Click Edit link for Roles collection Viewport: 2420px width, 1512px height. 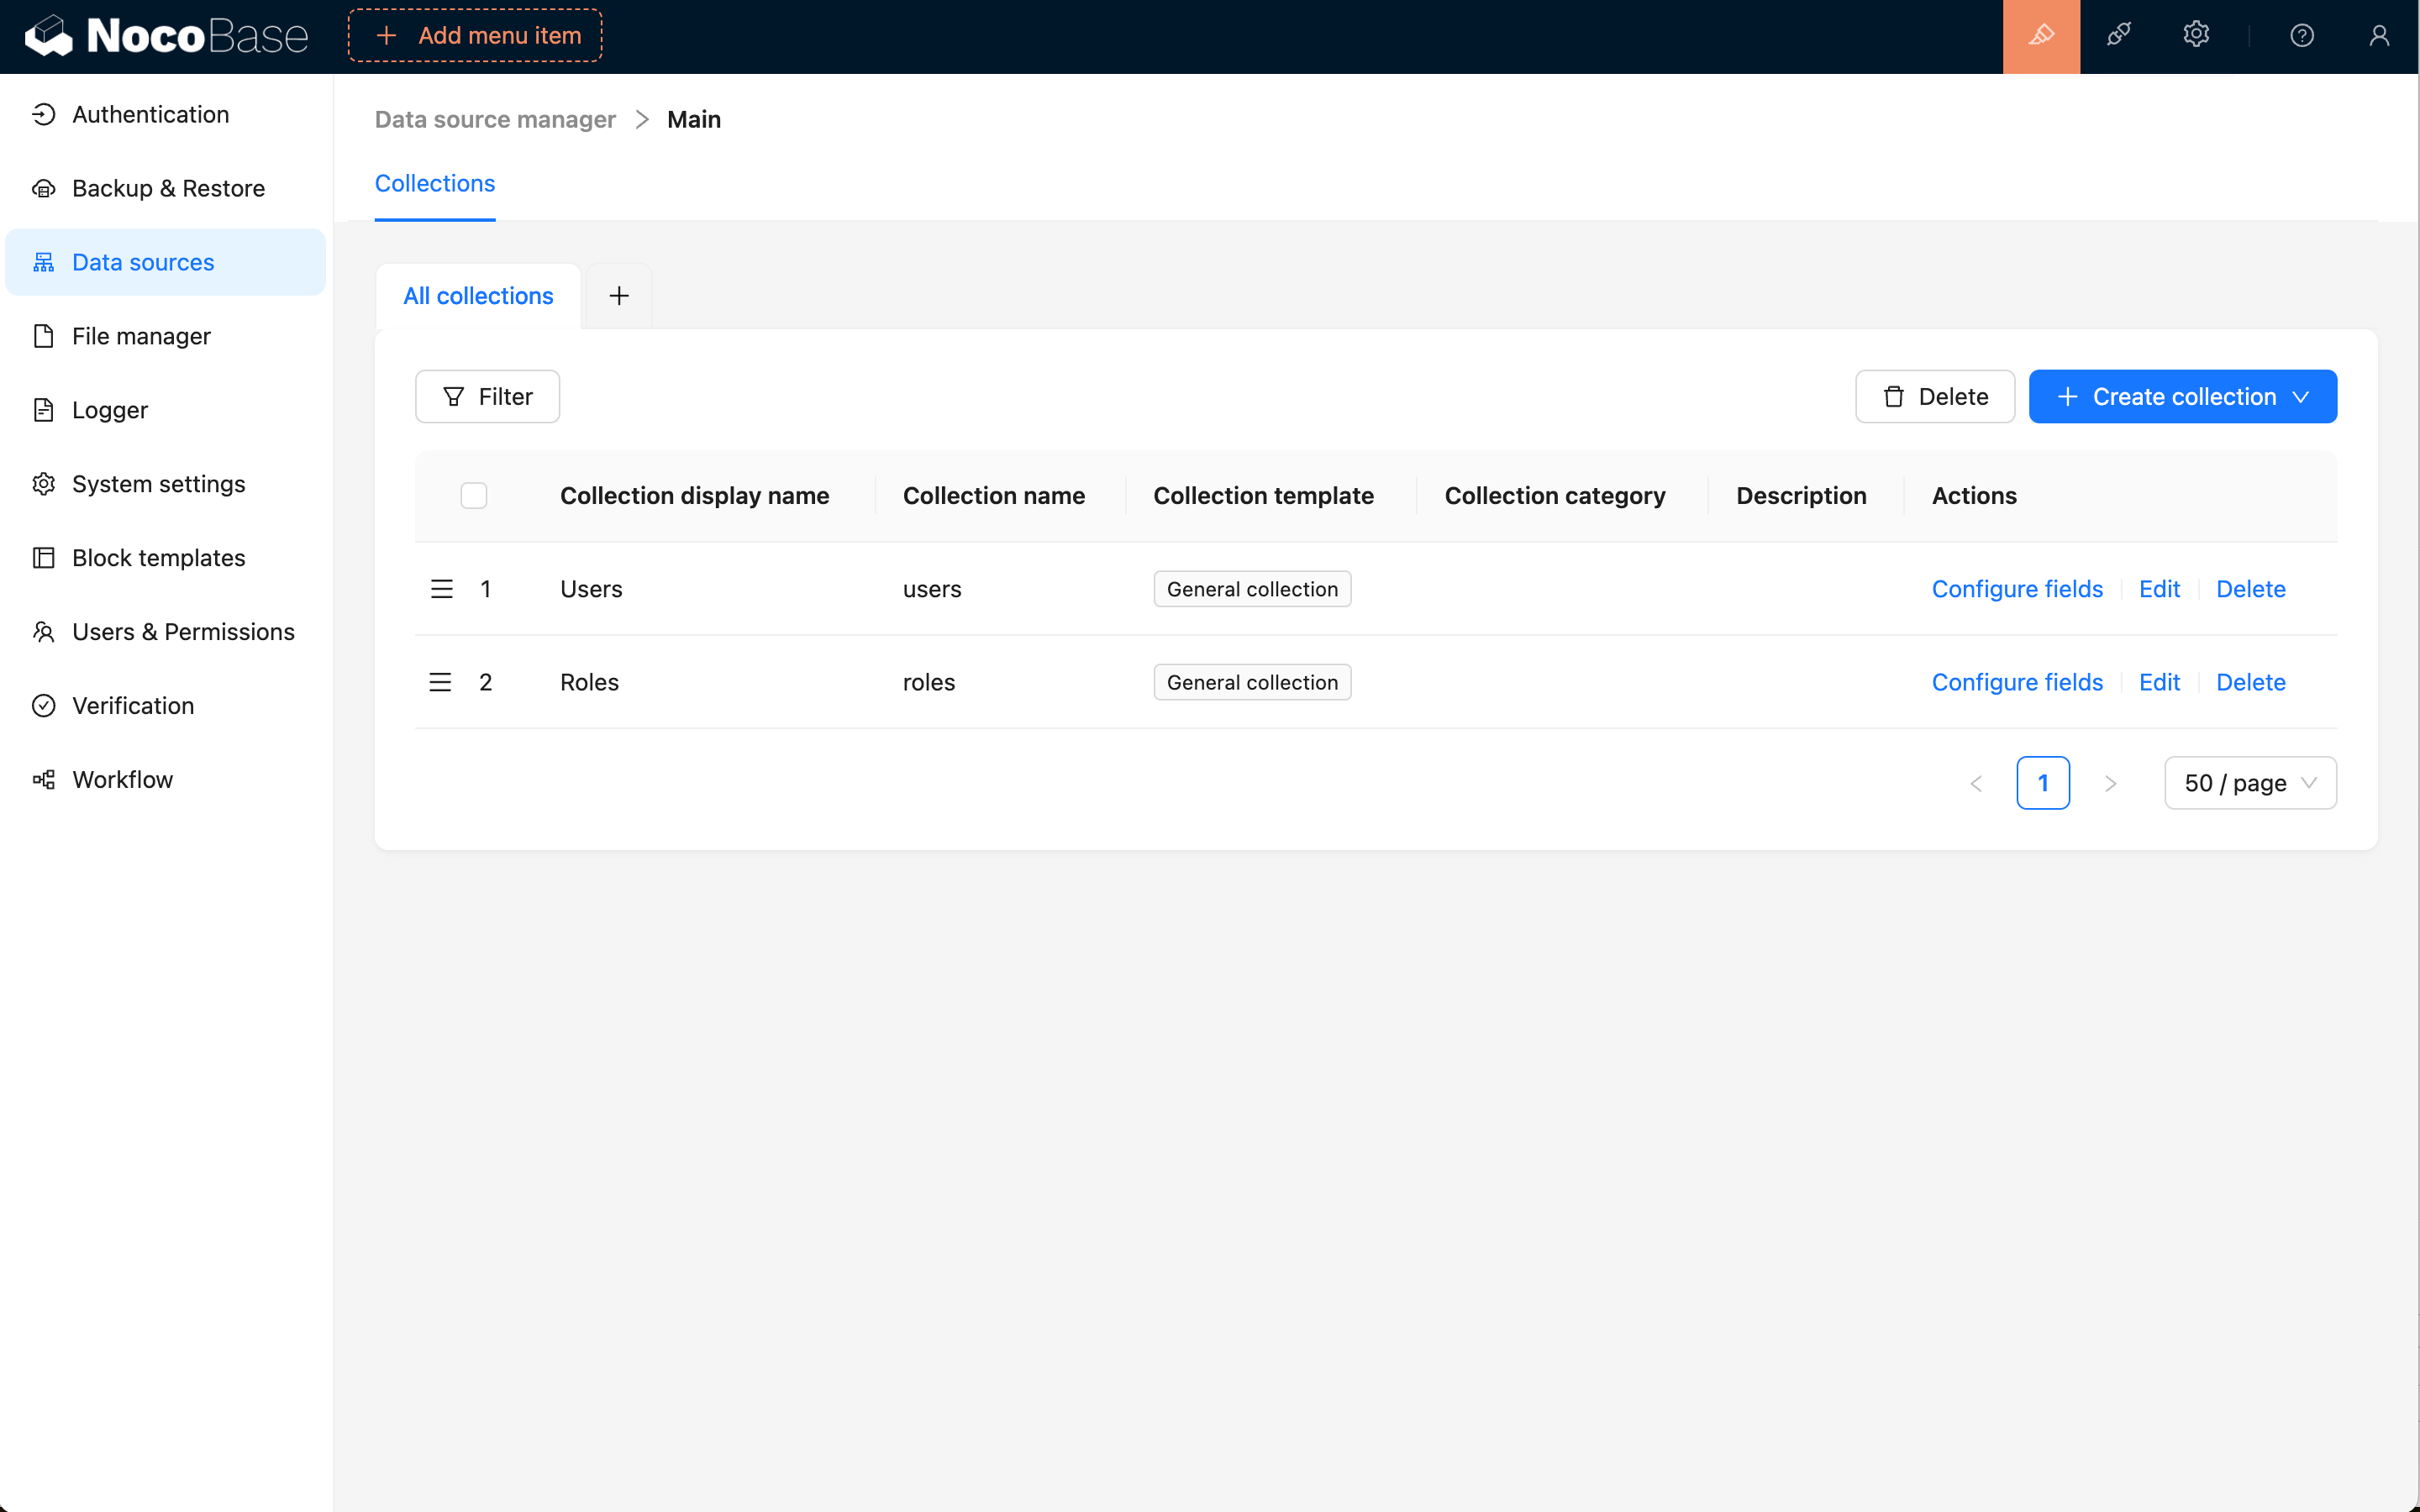coord(2158,682)
